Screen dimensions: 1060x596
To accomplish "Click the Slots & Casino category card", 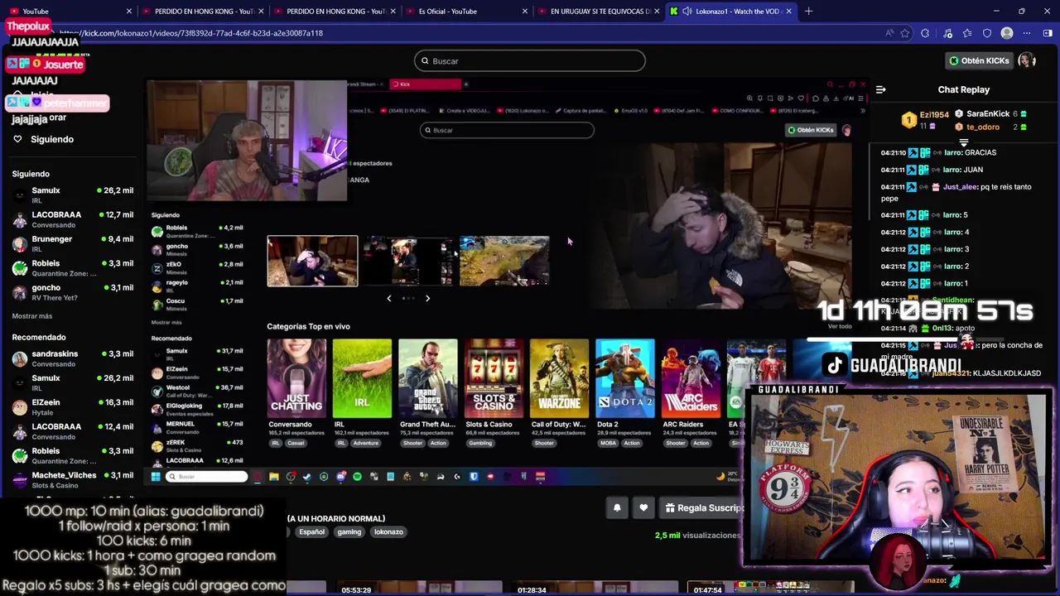I will point(494,378).
